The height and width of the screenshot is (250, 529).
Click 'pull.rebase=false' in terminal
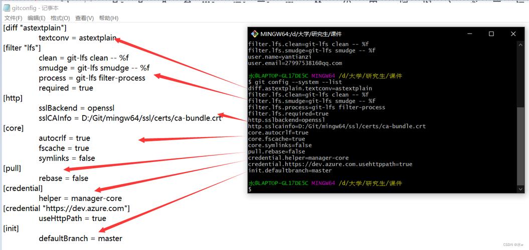276,151
